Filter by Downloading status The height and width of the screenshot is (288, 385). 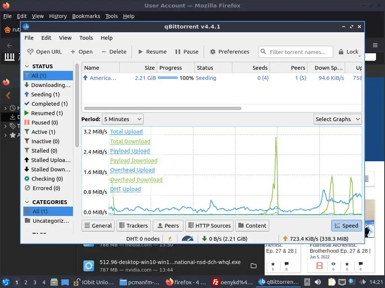point(48,85)
